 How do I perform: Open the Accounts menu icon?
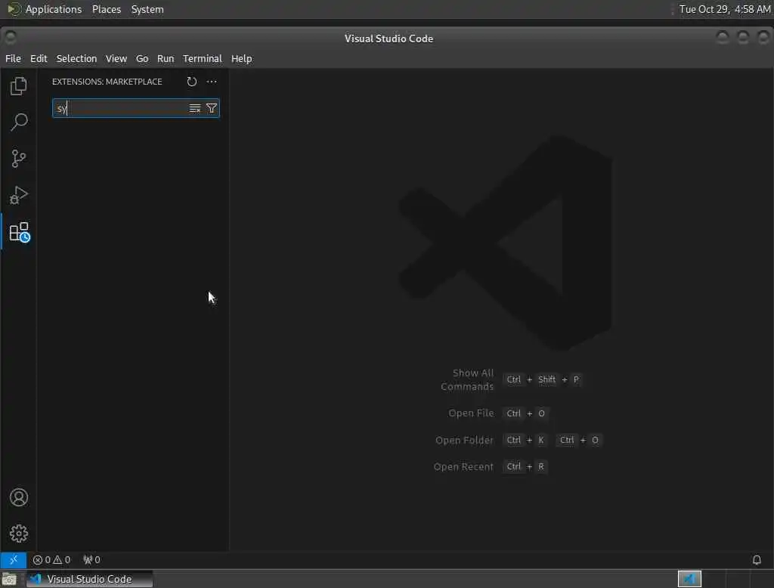click(19, 497)
